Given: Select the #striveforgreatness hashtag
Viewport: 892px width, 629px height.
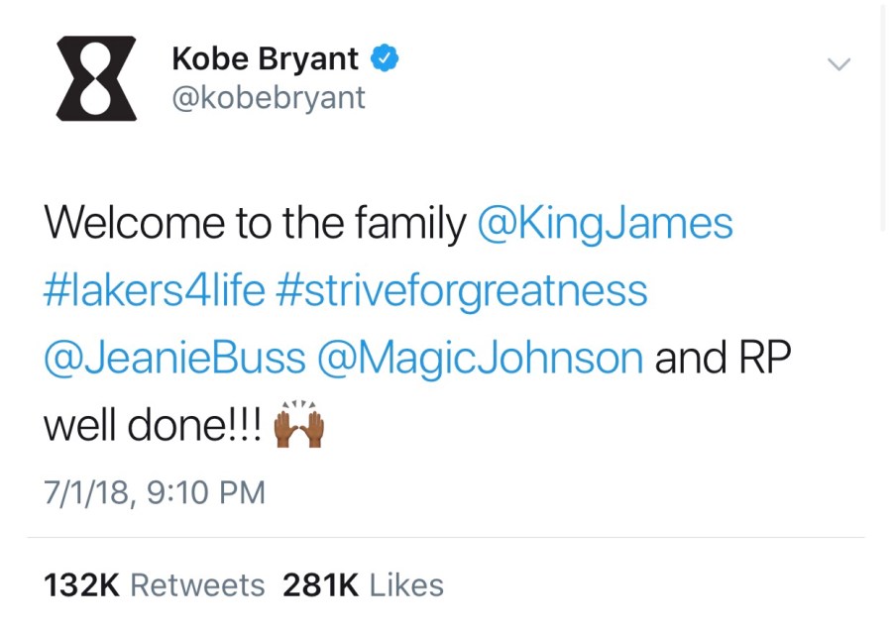Looking at the screenshot, I should (x=462, y=291).
